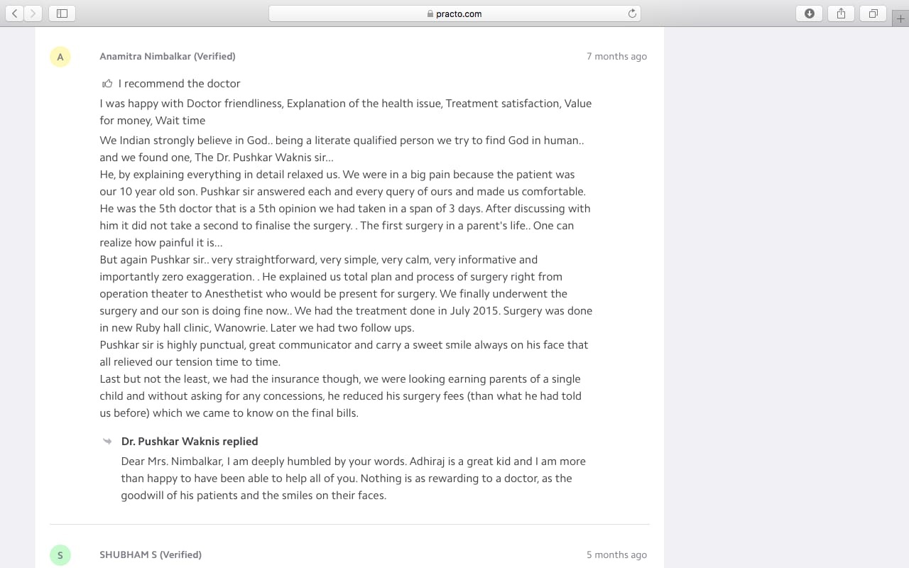This screenshot has width=909, height=568.
Task: Show all open tabs overview
Action: [873, 13]
